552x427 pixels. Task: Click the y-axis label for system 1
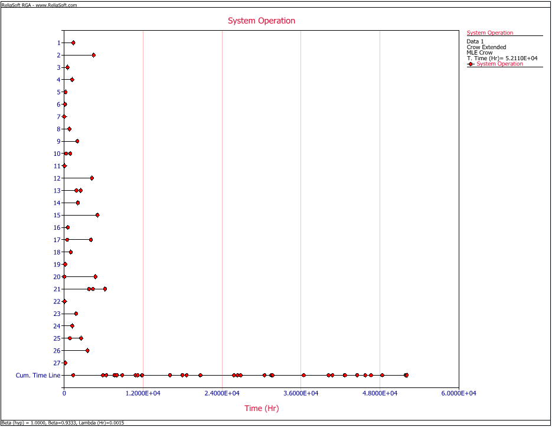pos(58,43)
